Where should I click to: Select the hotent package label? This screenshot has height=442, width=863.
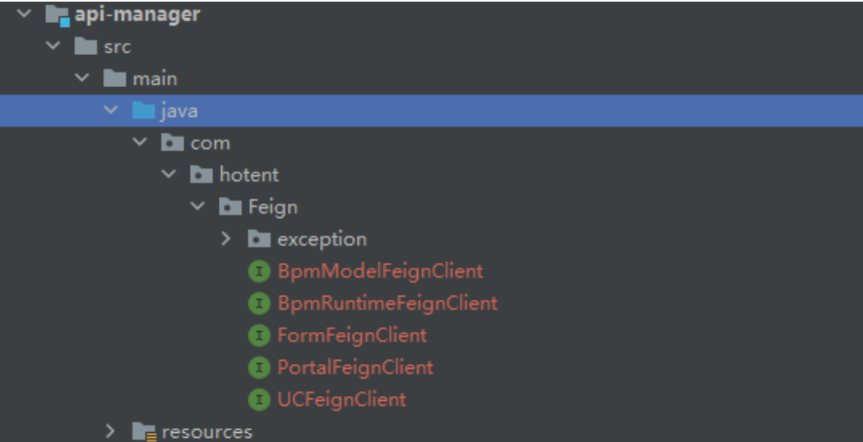point(248,175)
